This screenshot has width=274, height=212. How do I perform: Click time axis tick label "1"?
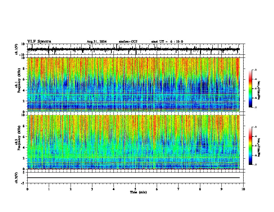(49, 189)
